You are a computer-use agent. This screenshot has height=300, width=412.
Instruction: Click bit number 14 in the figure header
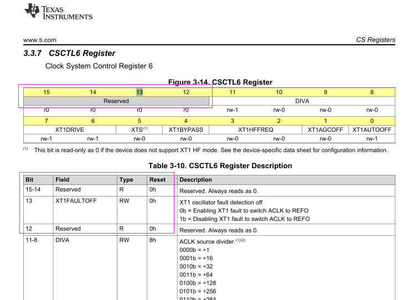[x=93, y=92]
